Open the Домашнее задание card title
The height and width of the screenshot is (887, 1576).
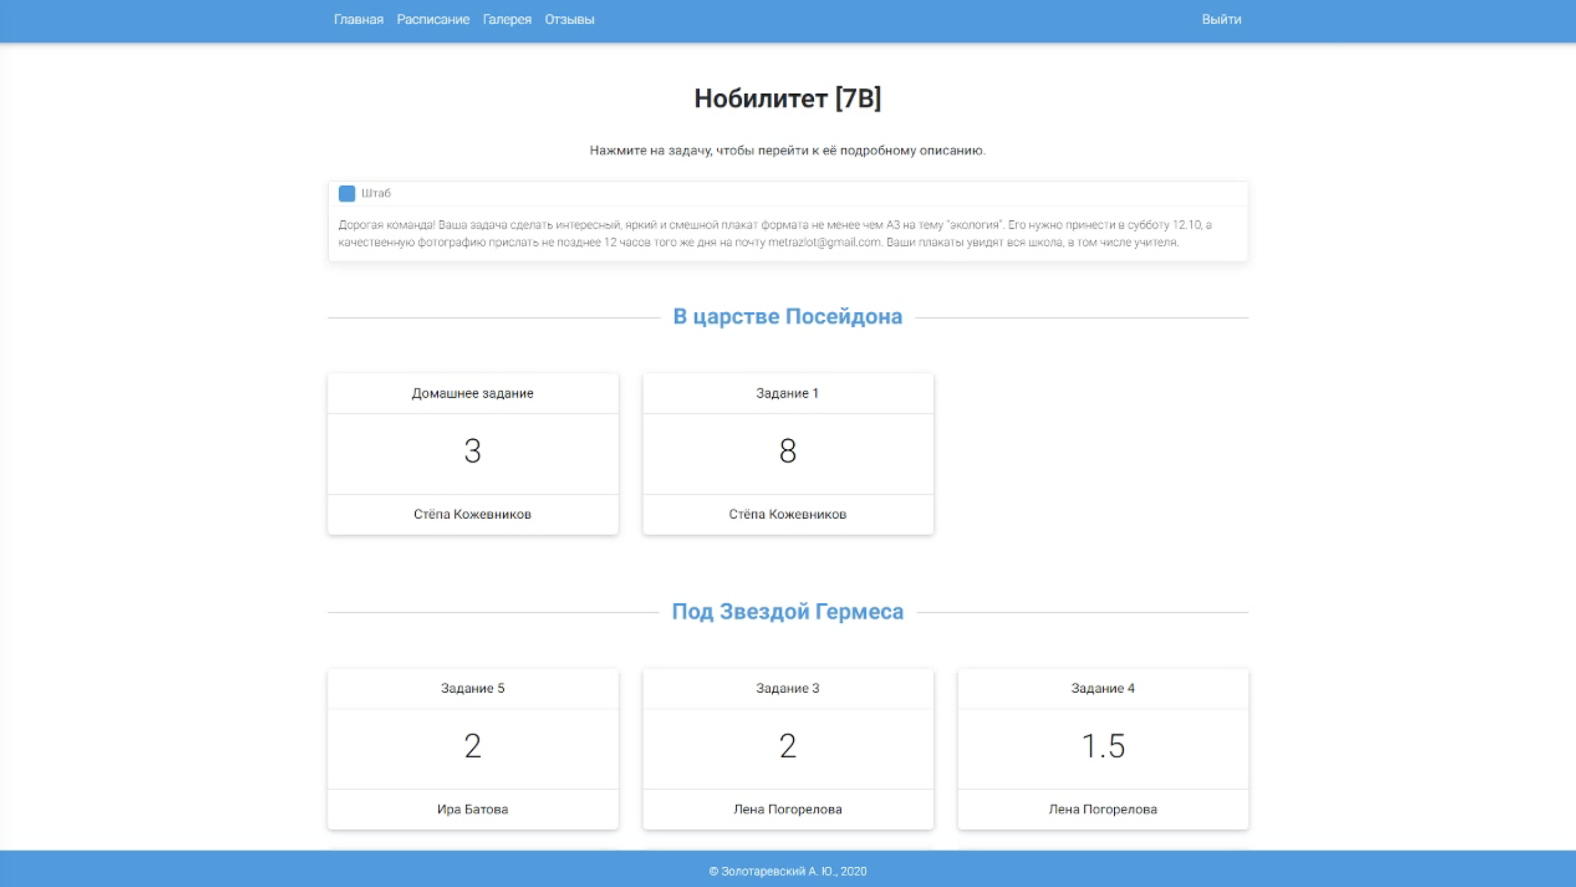click(473, 393)
